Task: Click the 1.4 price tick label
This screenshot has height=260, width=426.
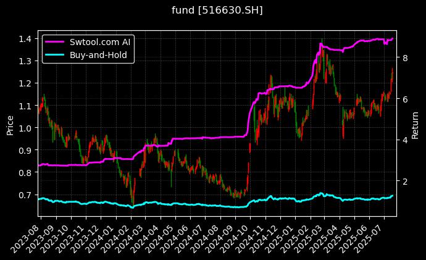Action: coord(26,39)
